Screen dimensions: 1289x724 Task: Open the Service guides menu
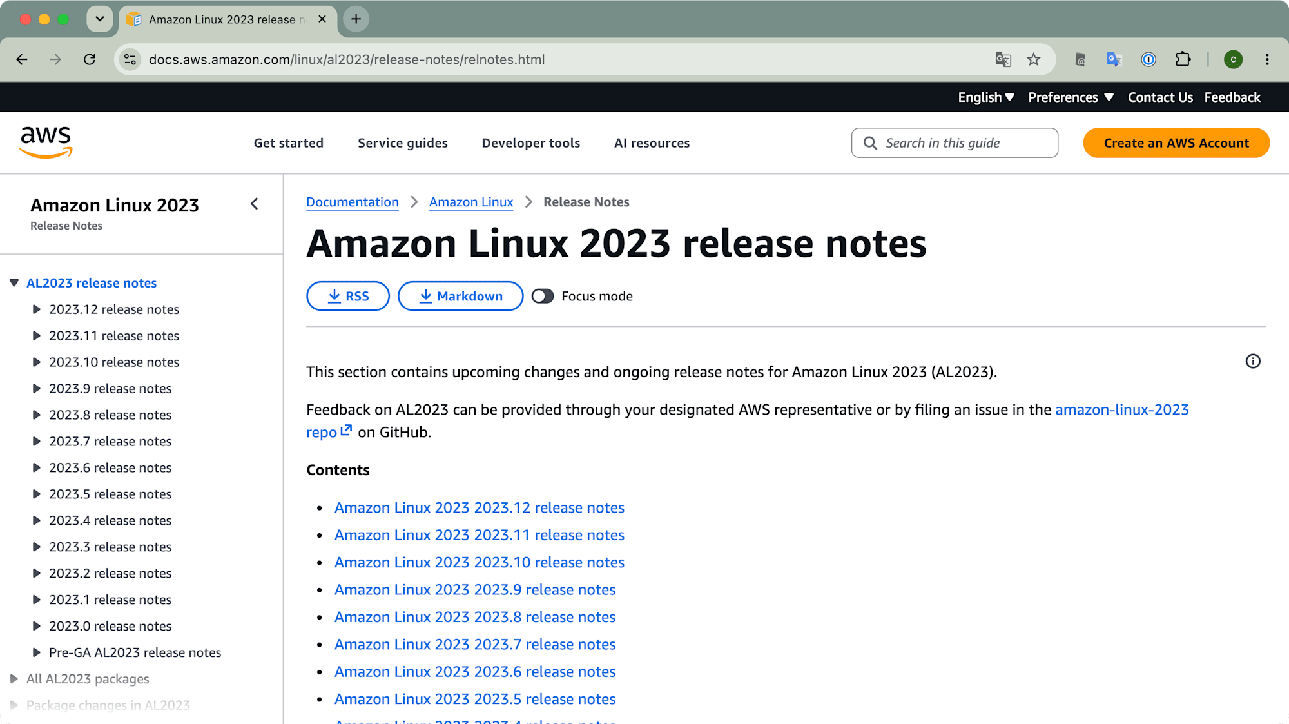pos(403,143)
